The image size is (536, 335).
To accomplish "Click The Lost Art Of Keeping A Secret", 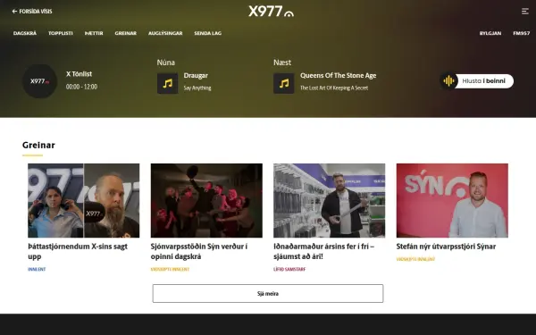I will pyautogui.click(x=334, y=88).
